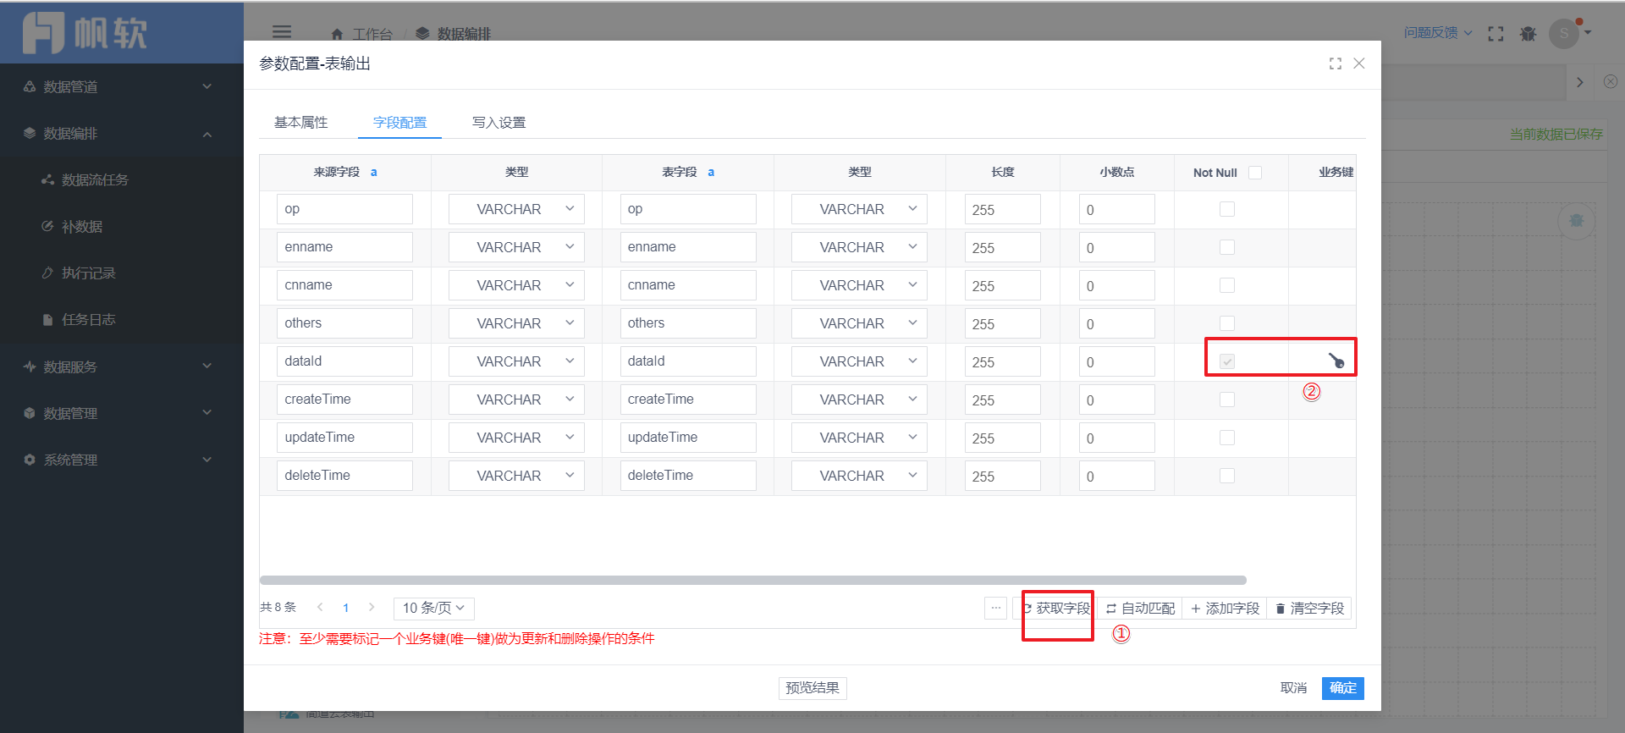The width and height of the screenshot is (1625, 733).
Task: Click the business key icon in dataId row
Action: coord(1336,361)
